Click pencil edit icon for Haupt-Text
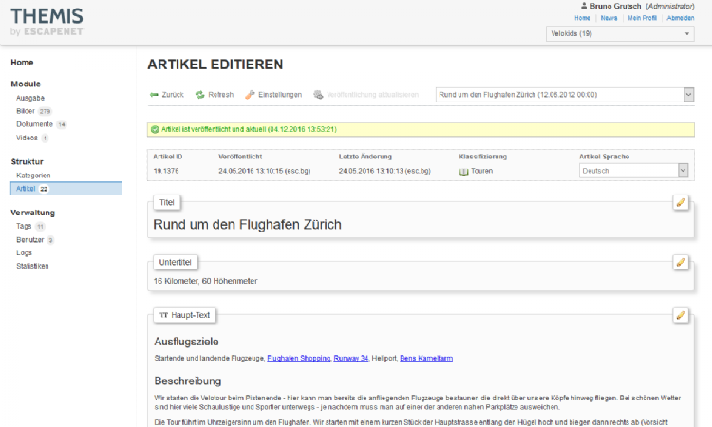The height and width of the screenshot is (427, 712). (680, 314)
